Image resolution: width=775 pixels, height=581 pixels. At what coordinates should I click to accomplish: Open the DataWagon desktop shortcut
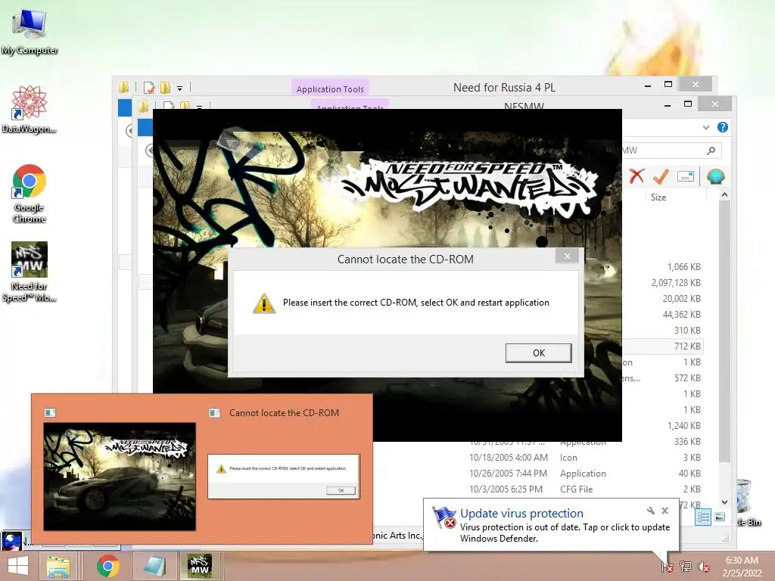(30, 109)
